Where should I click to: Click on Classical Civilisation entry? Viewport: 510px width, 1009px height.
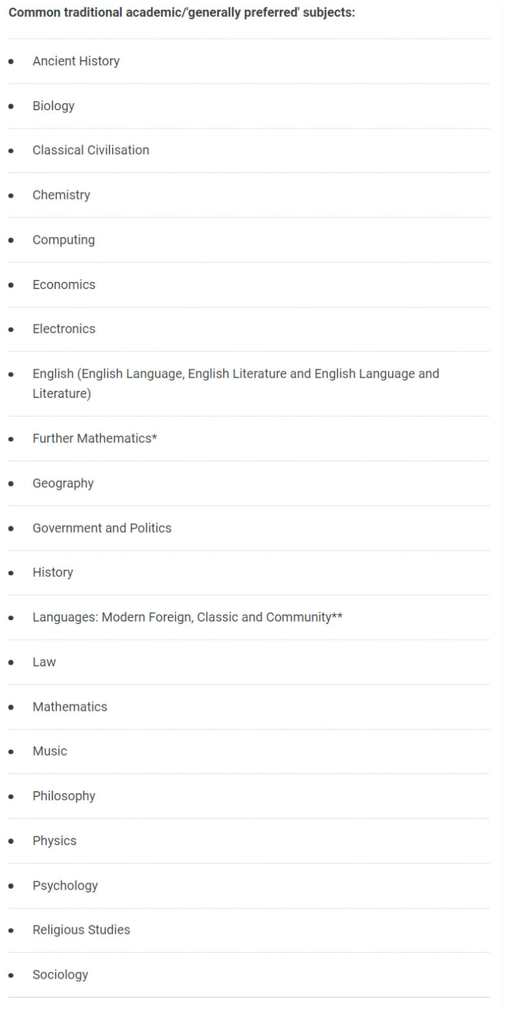click(91, 150)
